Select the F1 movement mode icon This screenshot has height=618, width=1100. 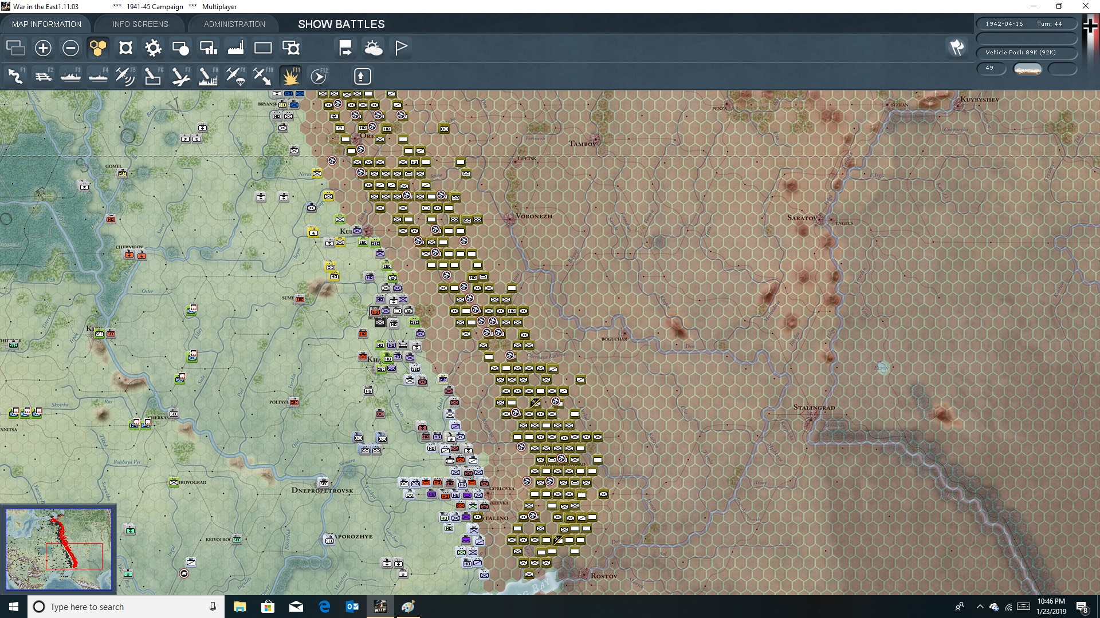(x=15, y=76)
